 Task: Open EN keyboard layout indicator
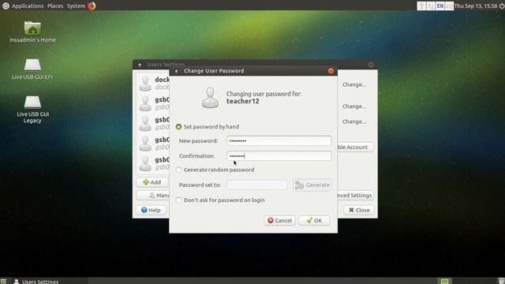(440, 6)
